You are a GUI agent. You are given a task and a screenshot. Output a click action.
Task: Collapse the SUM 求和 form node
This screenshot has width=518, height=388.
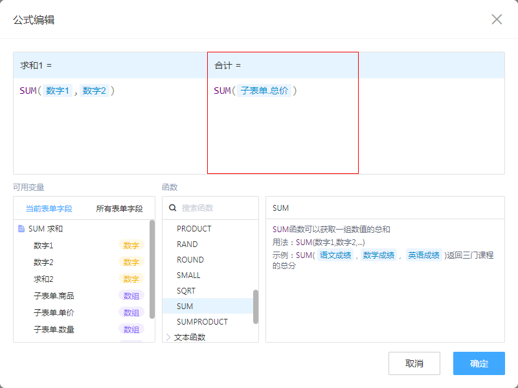(x=45, y=229)
